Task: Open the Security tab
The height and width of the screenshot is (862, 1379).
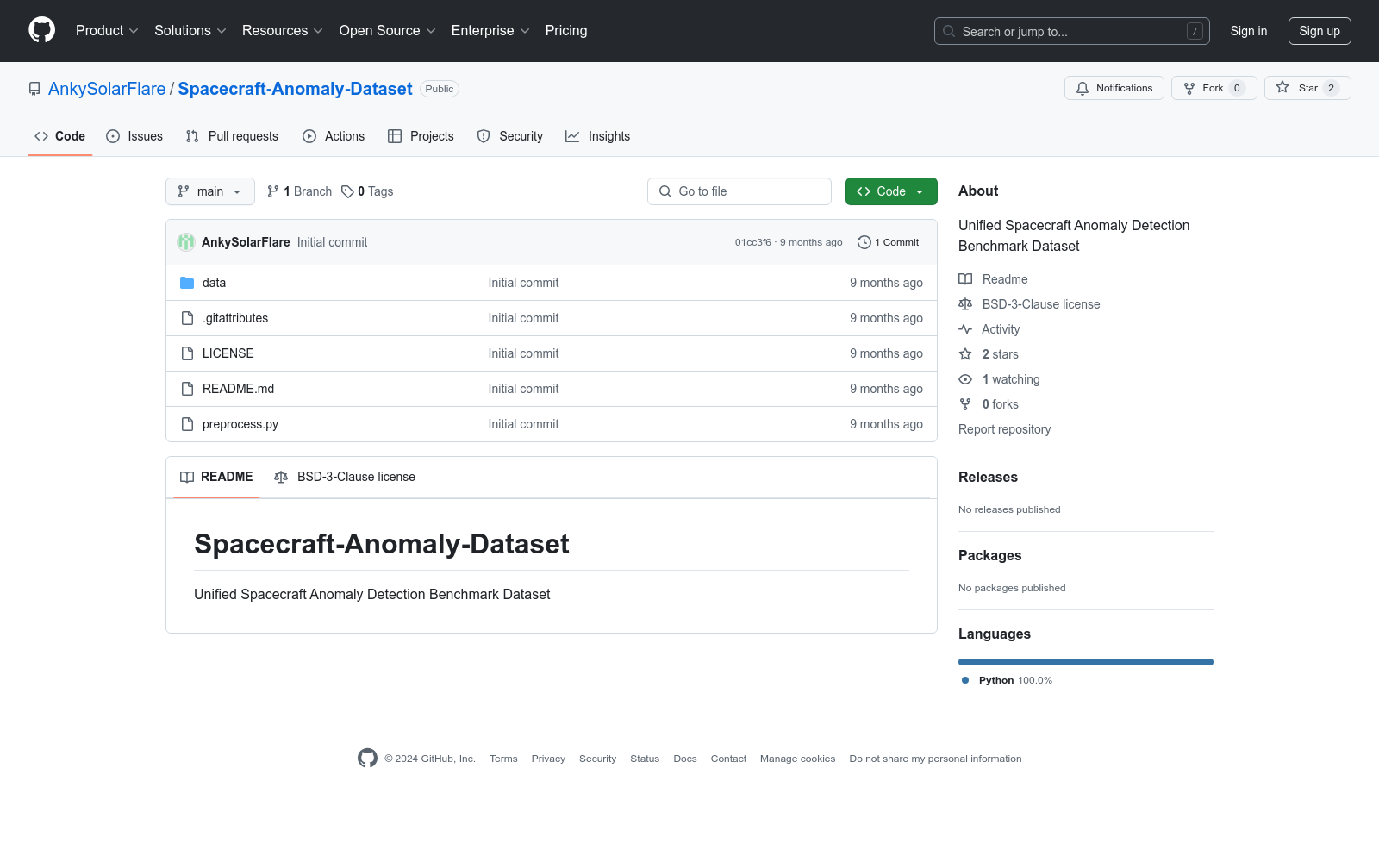Action: [x=510, y=136]
